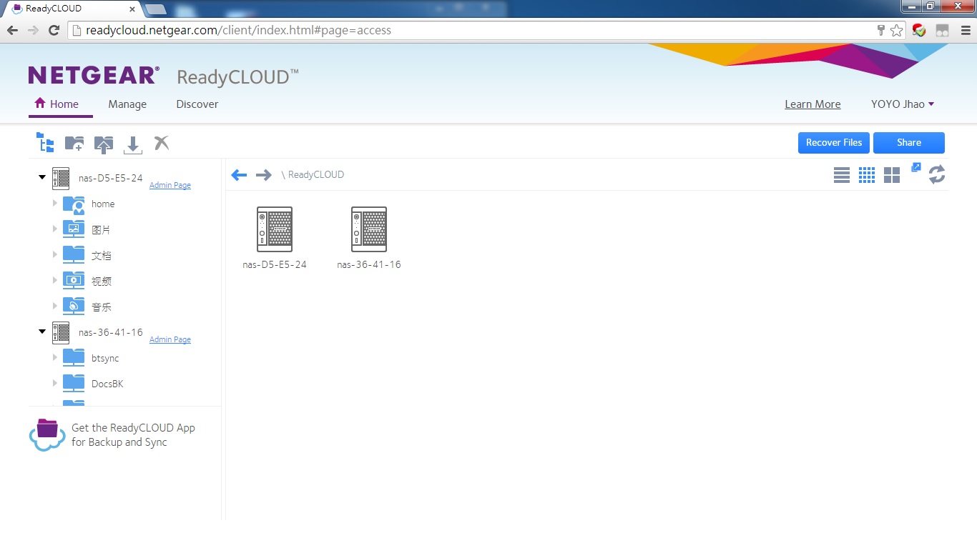This screenshot has height=538, width=977.
Task: Switch to small grid view layout
Action: [x=867, y=175]
